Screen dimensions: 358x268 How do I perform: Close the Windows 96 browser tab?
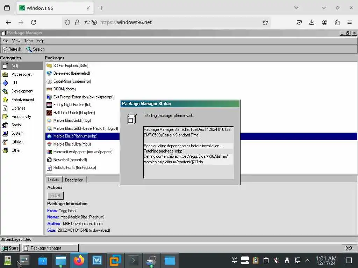tap(88, 8)
